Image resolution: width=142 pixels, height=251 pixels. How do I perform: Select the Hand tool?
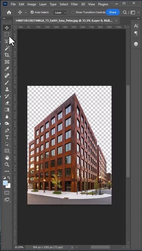point(7,158)
